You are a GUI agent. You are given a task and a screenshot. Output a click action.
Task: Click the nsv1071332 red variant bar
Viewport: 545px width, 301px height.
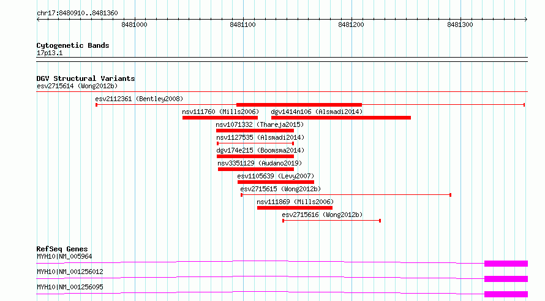click(x=255, y=131)
